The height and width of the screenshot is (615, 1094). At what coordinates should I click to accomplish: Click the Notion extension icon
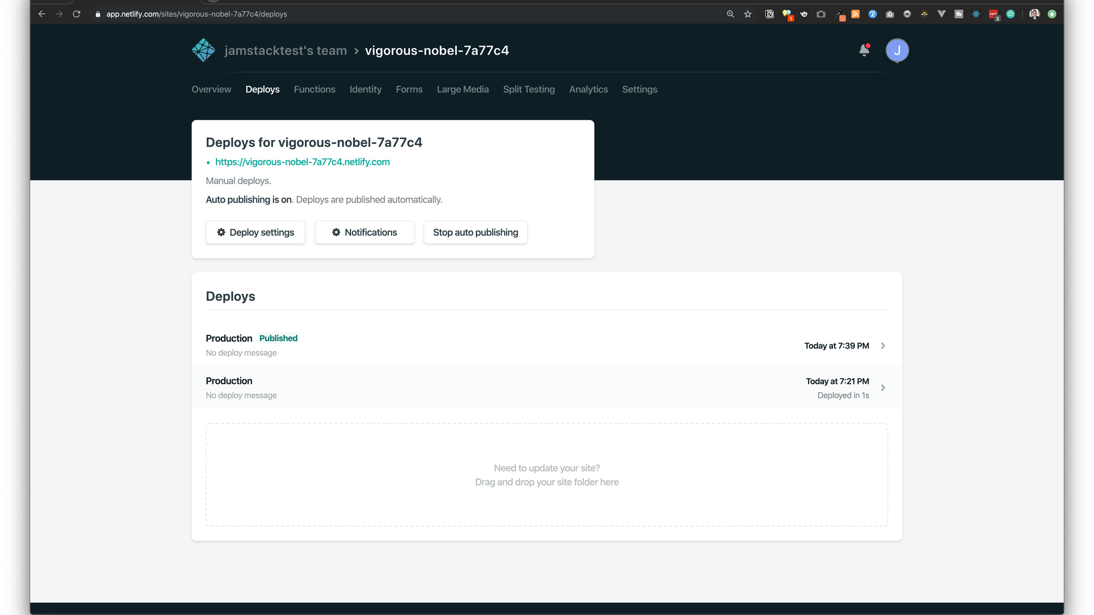(x=769, y=14)
